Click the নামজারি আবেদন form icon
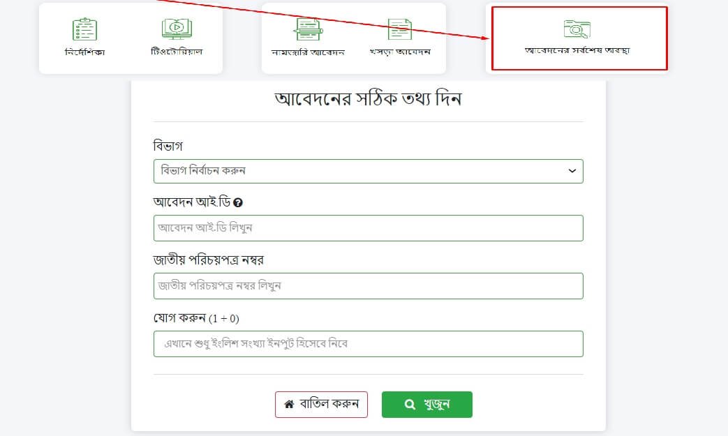The image size is (728, 436). click(308, 29)
